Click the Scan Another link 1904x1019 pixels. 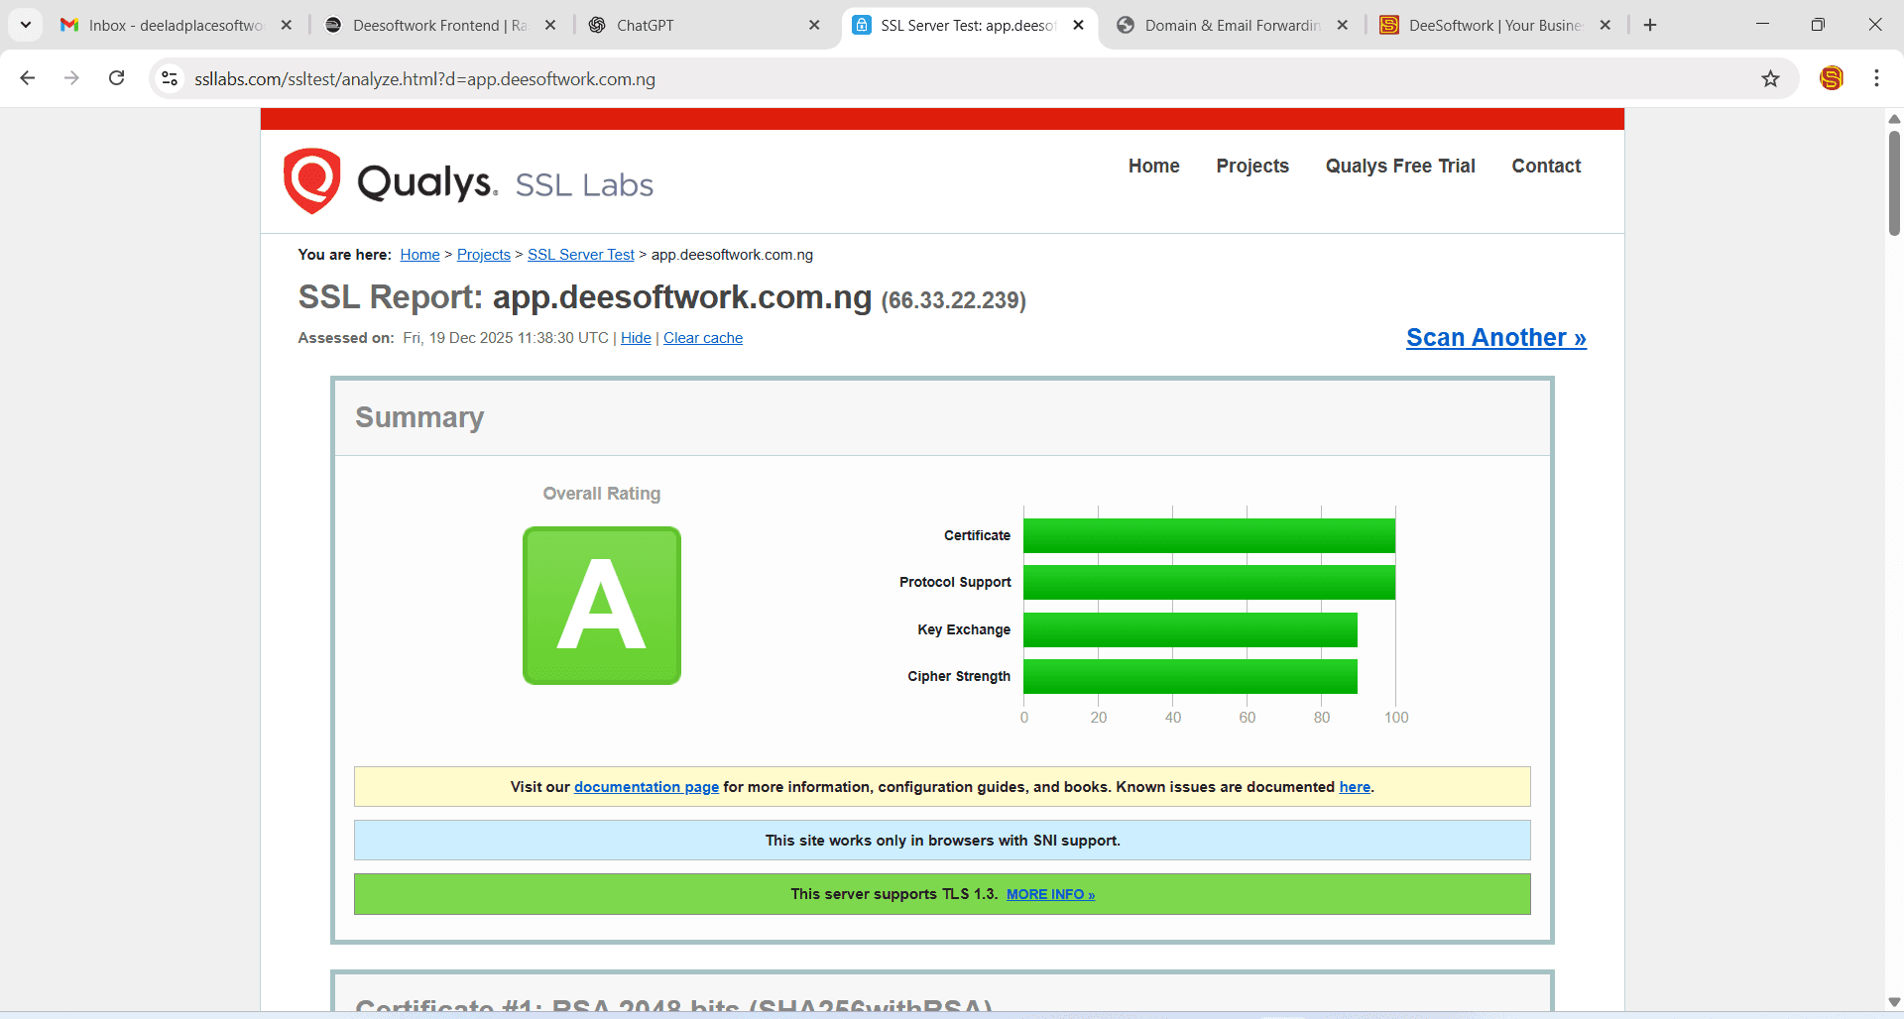1495,338
